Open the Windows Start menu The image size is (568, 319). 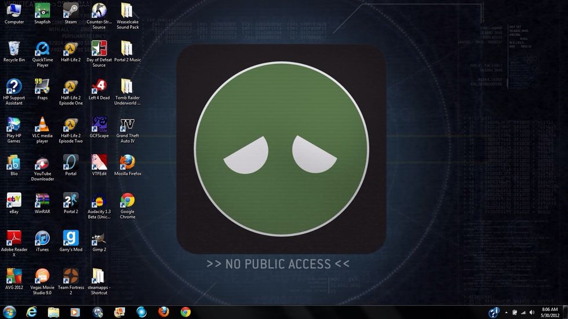point(9,312)
